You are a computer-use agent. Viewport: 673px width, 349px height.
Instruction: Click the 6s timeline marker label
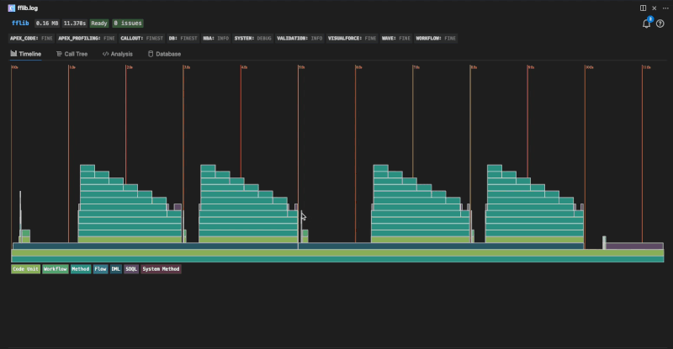[359, 67]
